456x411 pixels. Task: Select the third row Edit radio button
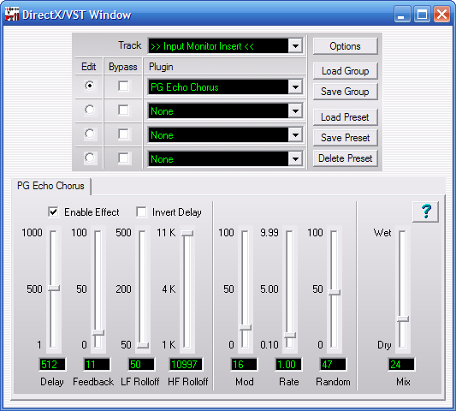[90, 134]
